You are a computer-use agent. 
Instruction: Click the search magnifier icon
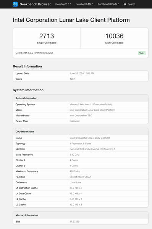(x=125, y=4)
